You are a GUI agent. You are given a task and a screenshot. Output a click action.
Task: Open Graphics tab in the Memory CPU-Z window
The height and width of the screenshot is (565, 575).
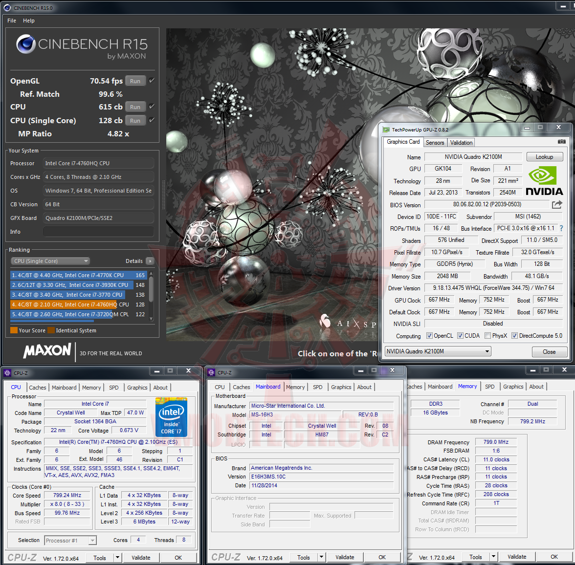[x=513, y=387]
